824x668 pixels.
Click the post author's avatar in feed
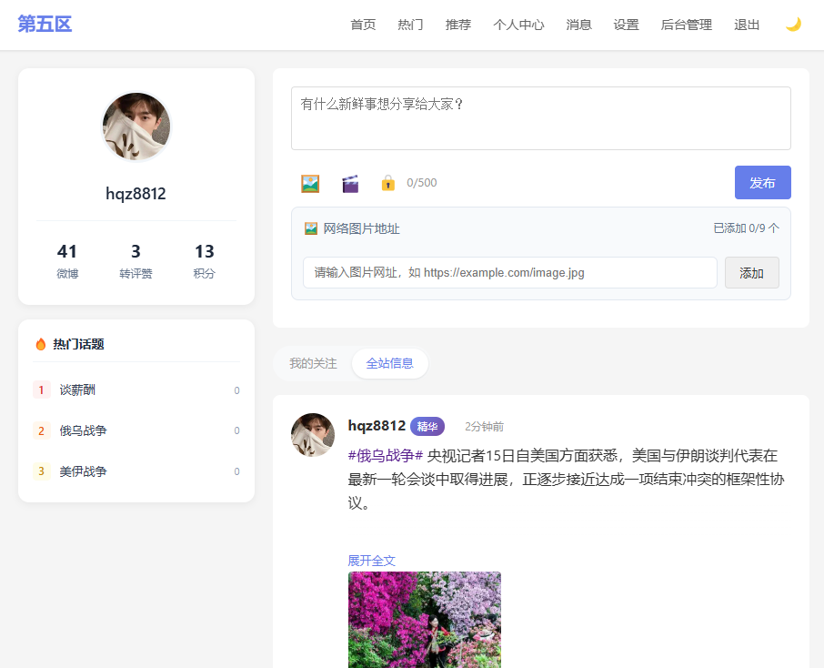click(313, 435)
